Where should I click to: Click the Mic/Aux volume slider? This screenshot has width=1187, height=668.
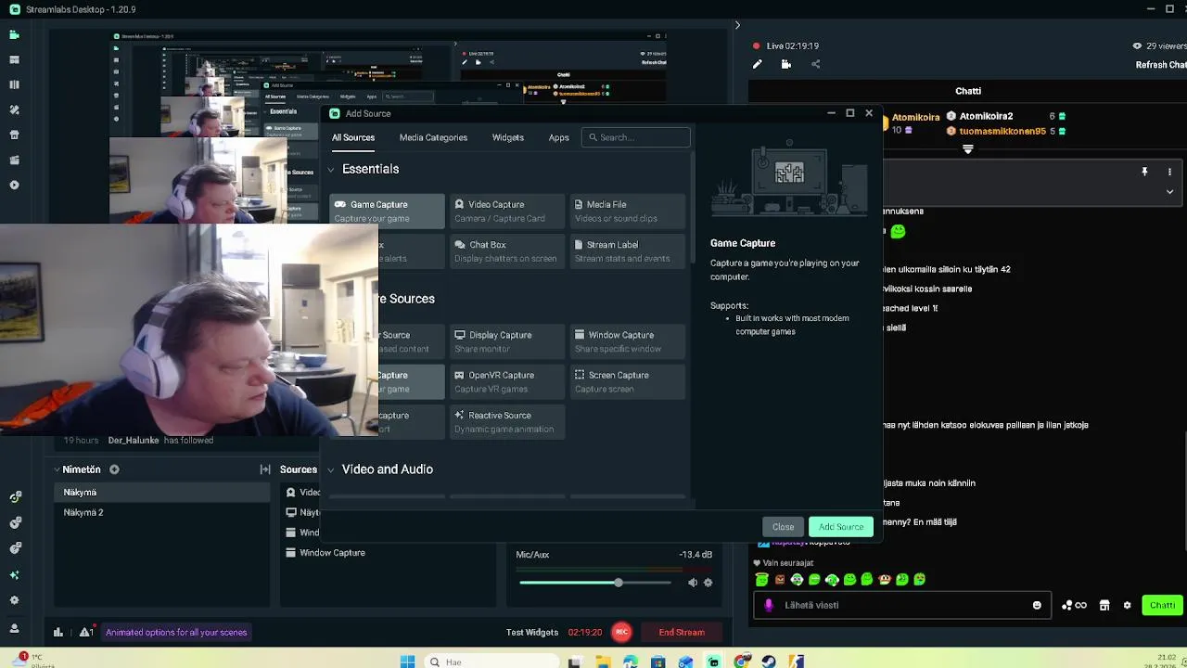[595, 583]
